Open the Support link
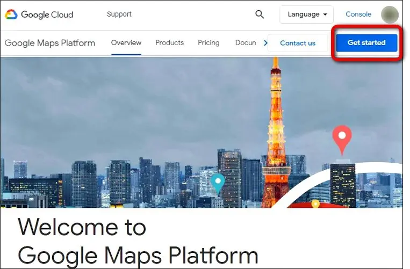Viewport: 410px width, 269px height. 119,14
